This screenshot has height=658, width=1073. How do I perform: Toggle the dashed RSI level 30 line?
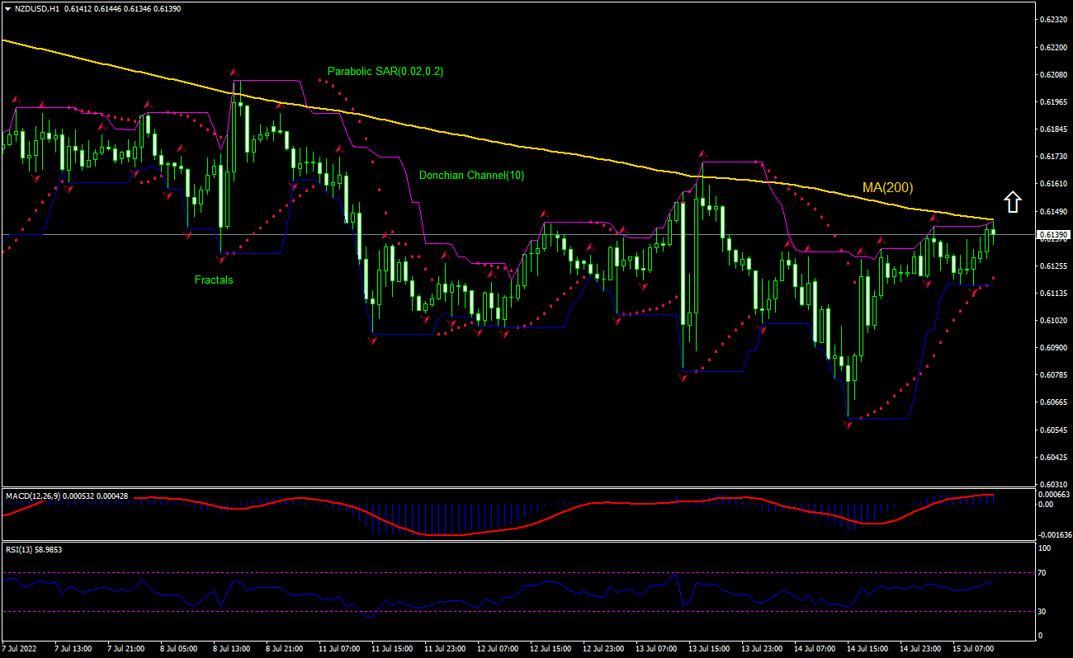pos(495,612)
